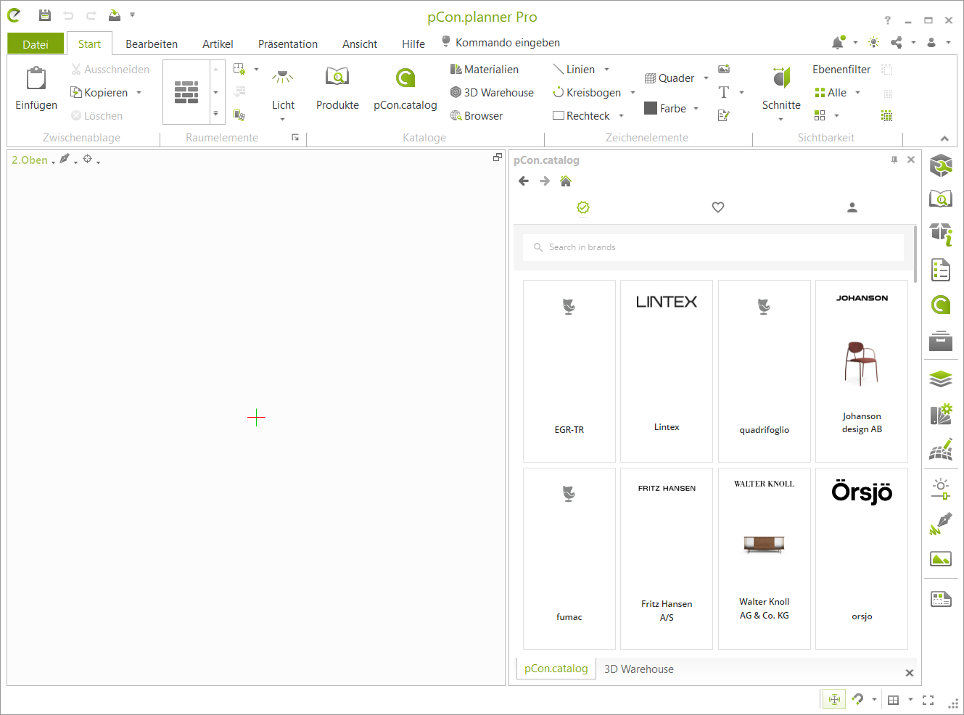Open Produkte catalog icon

pos(337,76)
